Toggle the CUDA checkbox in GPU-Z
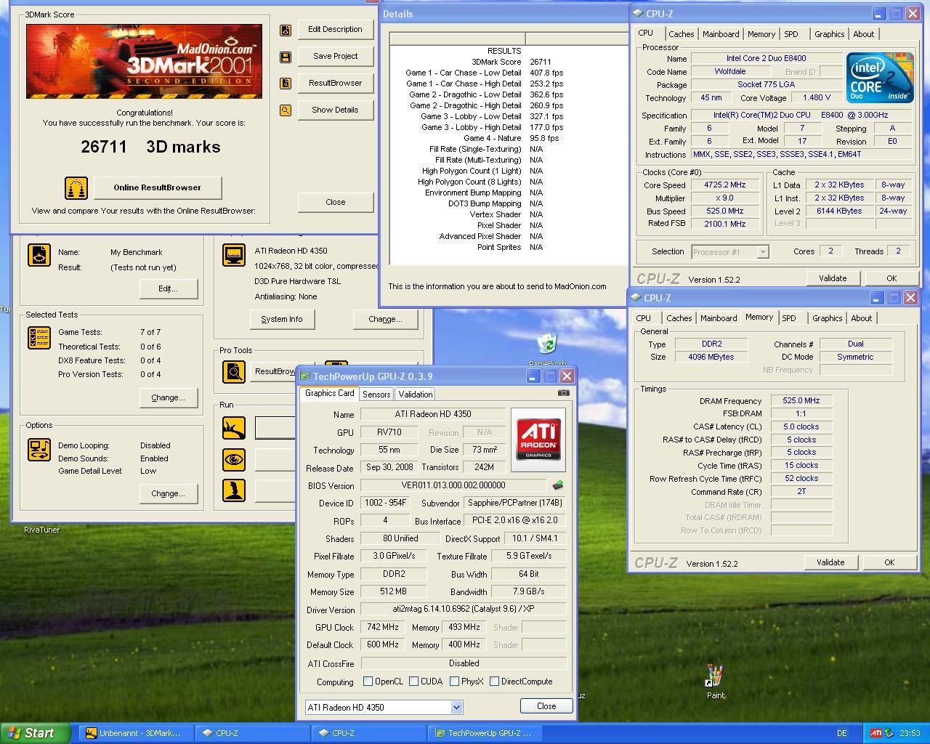The height and width of the screenshot is (744, 930). click(x=413, y=682)
